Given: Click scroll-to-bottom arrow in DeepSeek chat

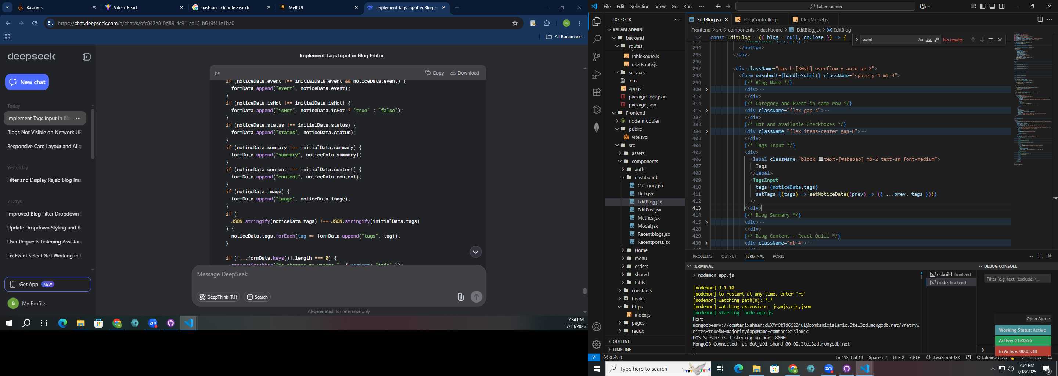Looking at the screenshot, I should click(x=476, y=252).
